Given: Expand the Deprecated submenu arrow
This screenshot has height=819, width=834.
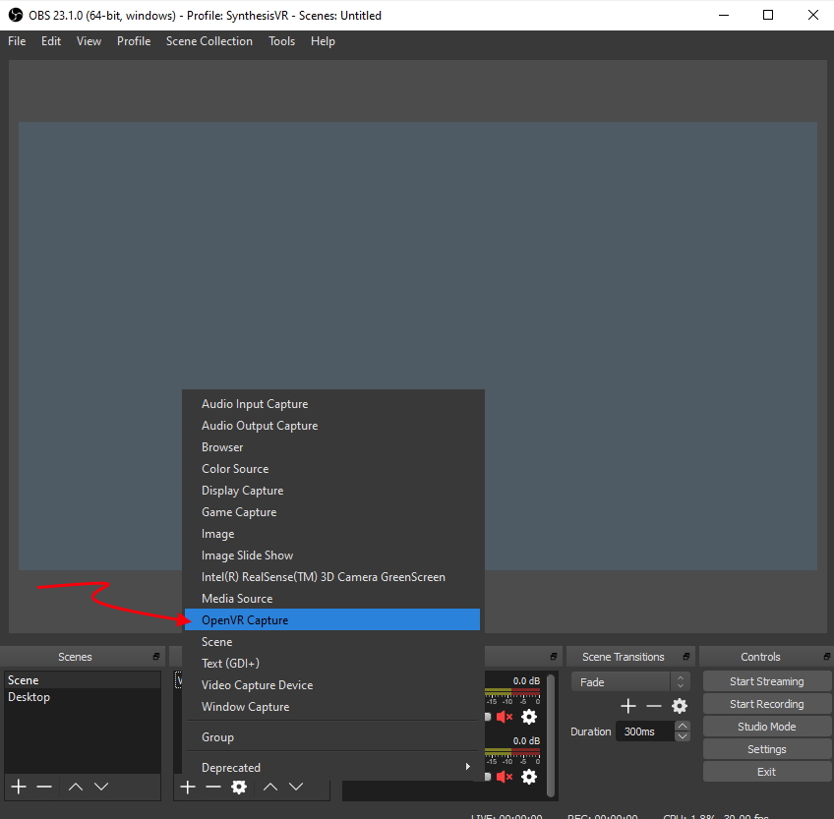Looking at the screenshot, I should pyautogui.click(x=467, y=766).
